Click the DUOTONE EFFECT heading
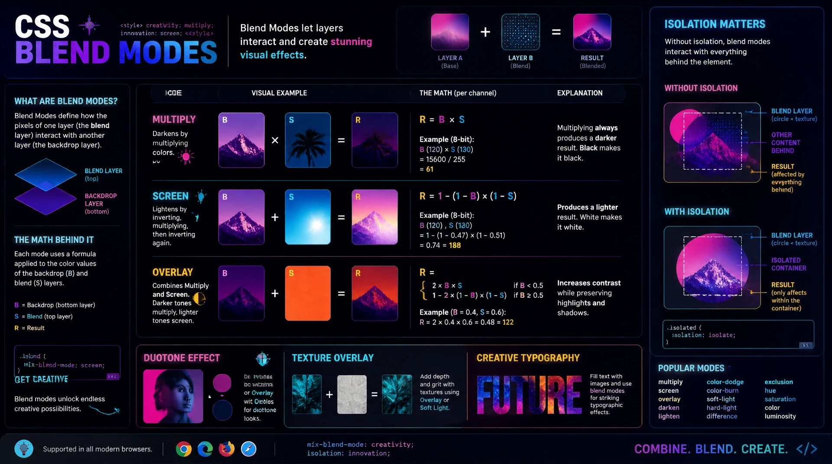832x464 pixels. coord(182,358)
